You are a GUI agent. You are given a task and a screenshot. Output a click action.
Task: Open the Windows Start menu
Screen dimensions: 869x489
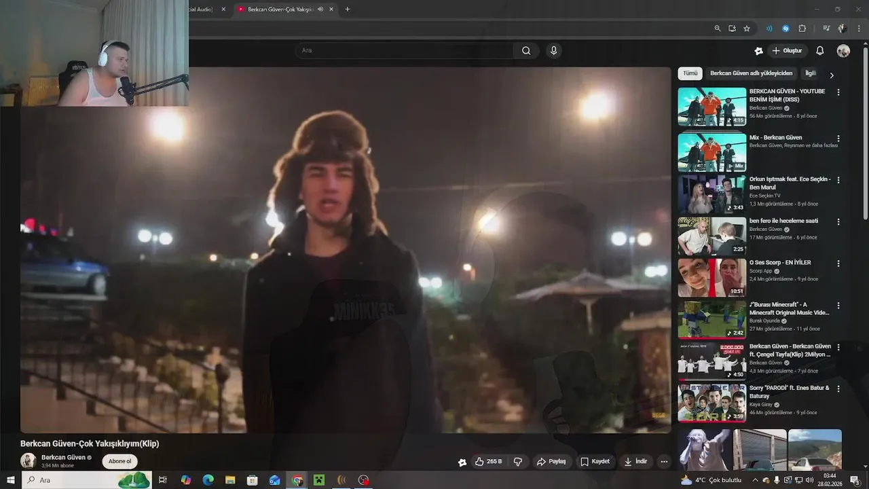(10, 480)
